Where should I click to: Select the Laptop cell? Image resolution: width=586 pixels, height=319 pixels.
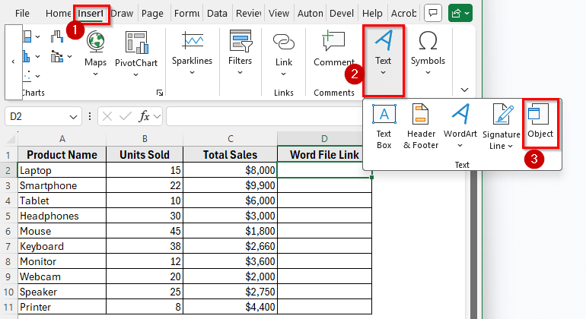point(62,170)
